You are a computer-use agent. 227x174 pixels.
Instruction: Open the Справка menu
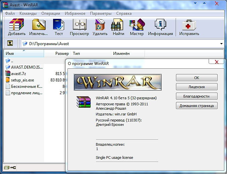(124, 13)
